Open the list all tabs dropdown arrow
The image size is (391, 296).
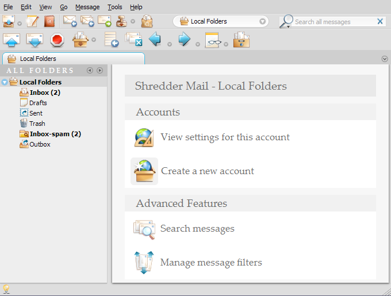(385, 59)
